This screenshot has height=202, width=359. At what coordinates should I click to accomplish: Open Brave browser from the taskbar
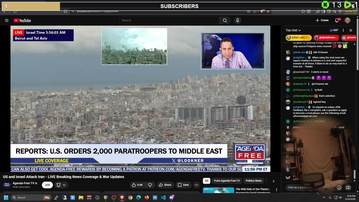point(122,198)
